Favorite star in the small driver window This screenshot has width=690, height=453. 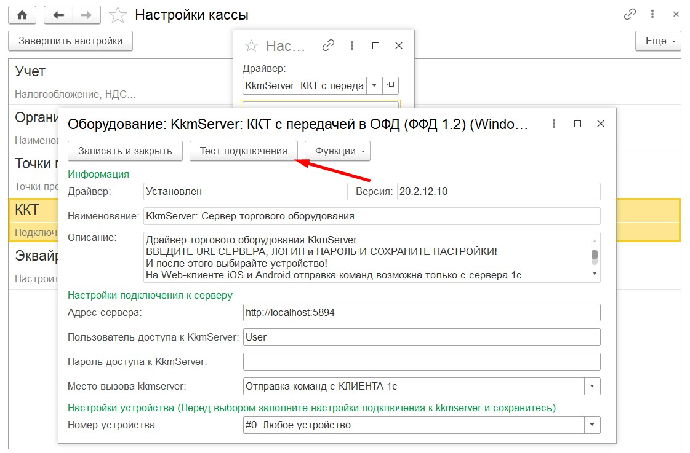[x=251, y=45]
